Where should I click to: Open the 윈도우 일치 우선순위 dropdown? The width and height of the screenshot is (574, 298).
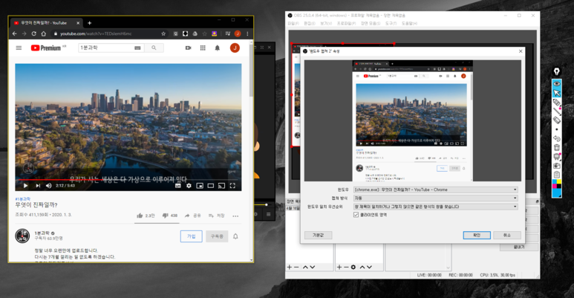[436, 207]
